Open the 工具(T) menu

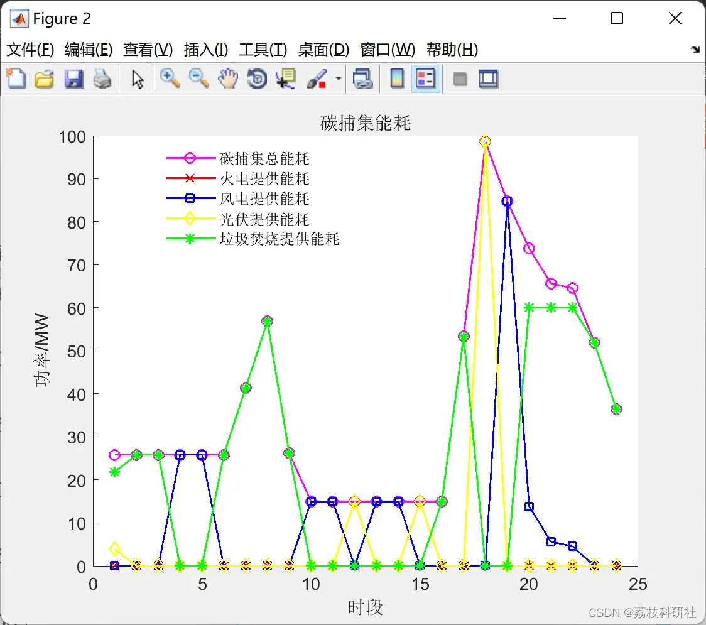263,49
